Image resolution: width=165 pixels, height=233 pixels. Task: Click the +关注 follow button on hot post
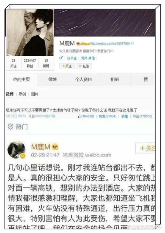coord(146,148)
